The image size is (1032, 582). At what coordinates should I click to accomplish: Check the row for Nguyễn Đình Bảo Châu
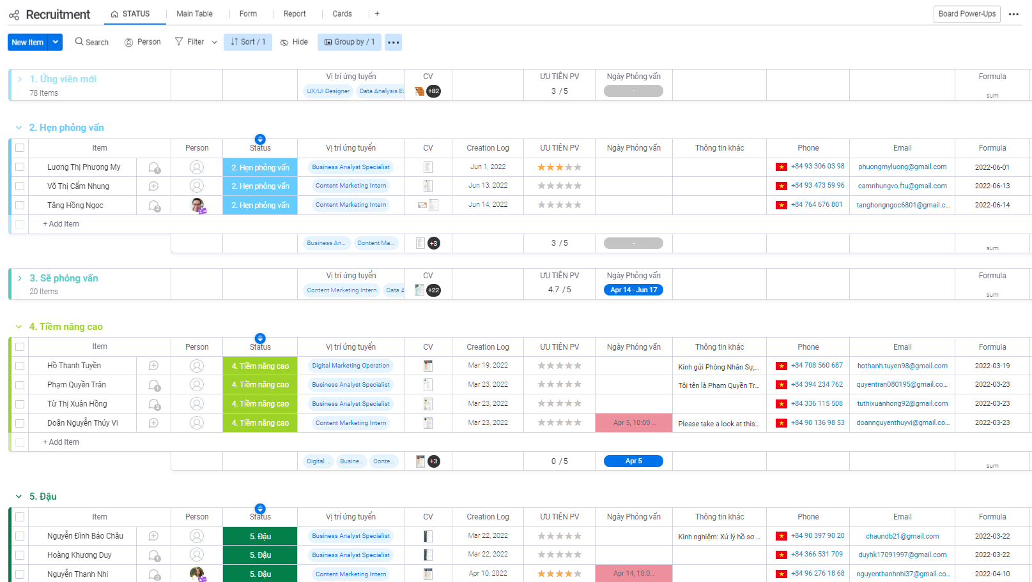(x=20, y=536)
